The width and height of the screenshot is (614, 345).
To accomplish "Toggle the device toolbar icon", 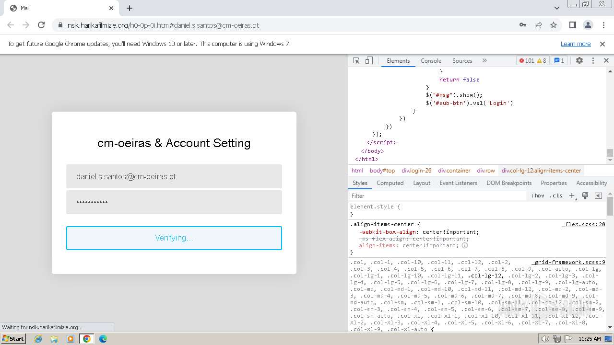I will 369,61.
